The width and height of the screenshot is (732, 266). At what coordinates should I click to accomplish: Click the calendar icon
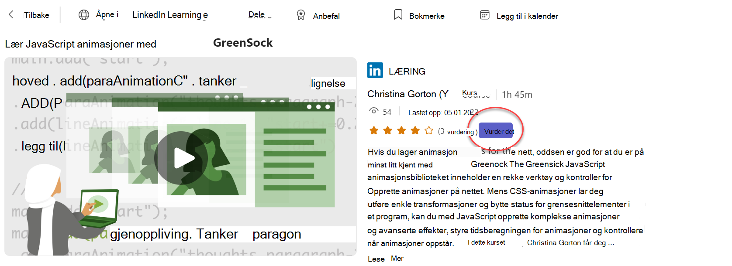(x=485, y=15)
